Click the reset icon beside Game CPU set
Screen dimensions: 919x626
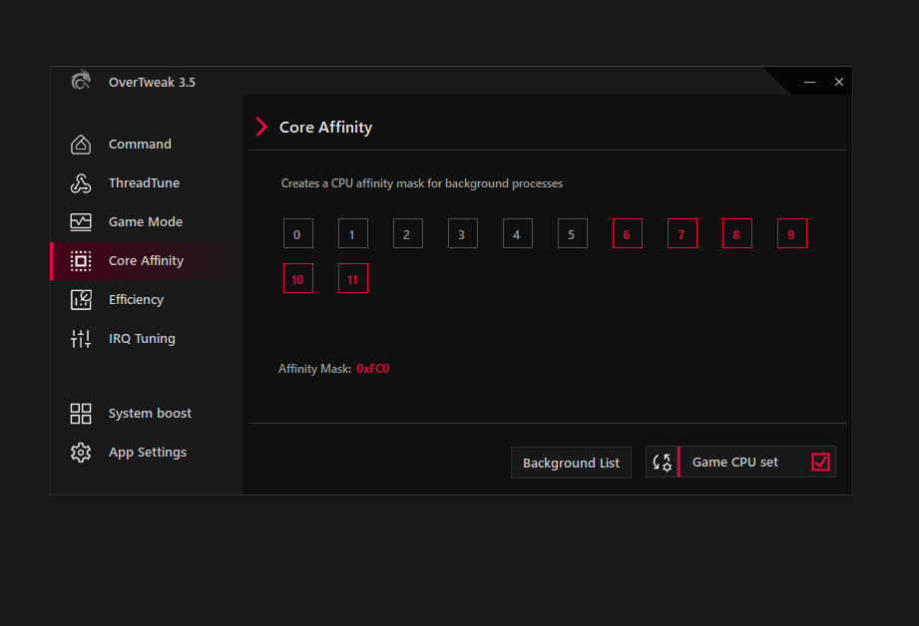pyautogui.click(x=663, y=463)
